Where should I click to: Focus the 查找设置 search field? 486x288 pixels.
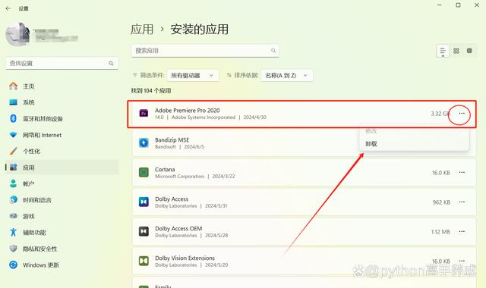(x=62, y=64)
